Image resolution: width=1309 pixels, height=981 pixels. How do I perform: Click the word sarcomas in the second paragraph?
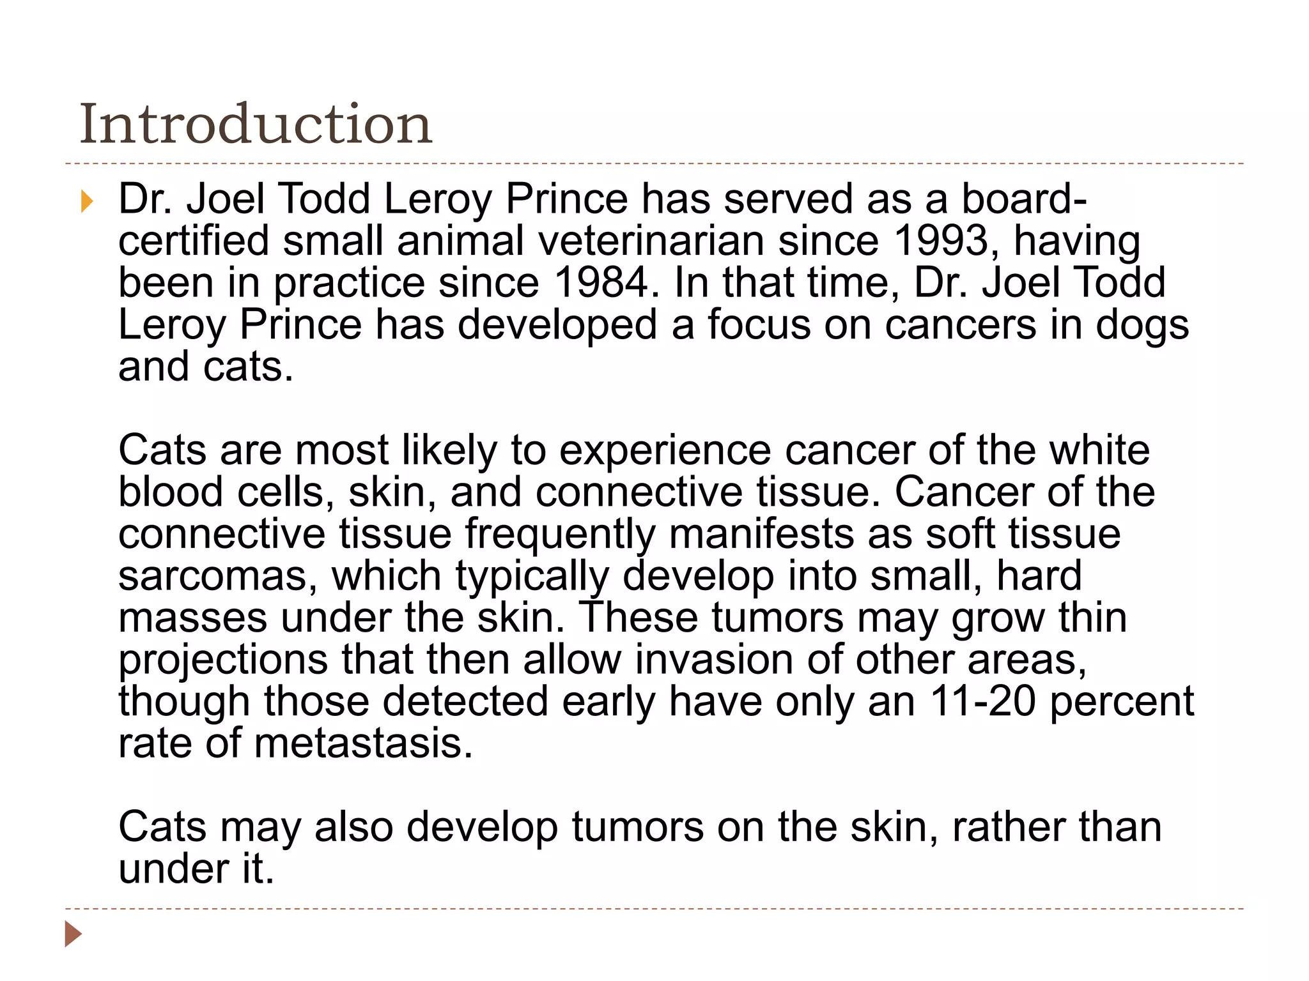[x=218, y=577]
